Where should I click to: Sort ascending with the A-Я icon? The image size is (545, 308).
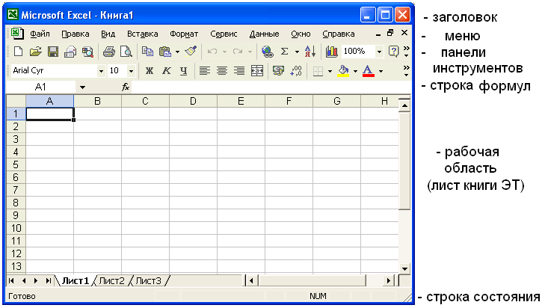(x=310, y=52)
